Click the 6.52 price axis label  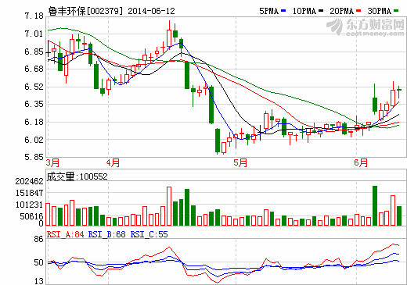[x=34, y=87]
